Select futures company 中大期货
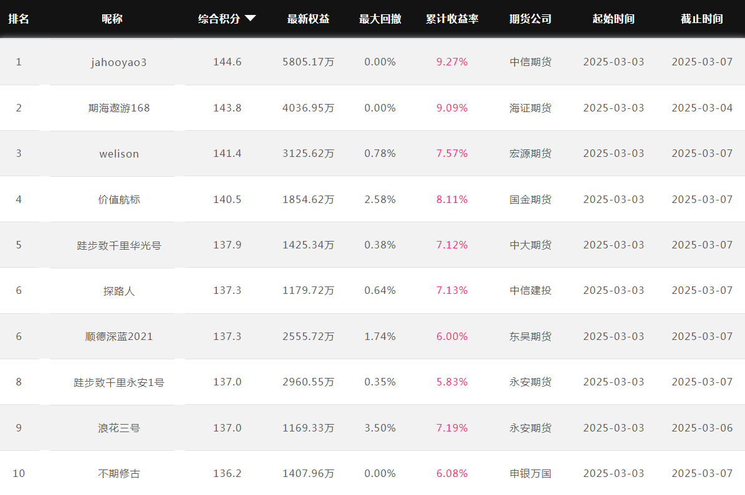 pos(531,245)
